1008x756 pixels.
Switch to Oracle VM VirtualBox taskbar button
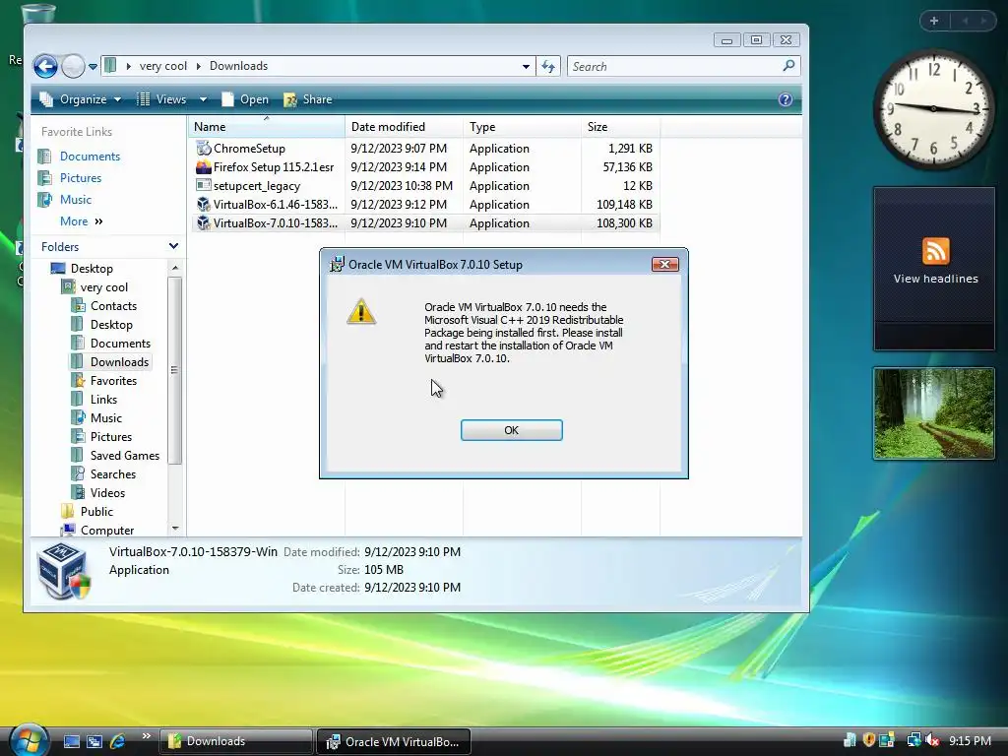394,741
